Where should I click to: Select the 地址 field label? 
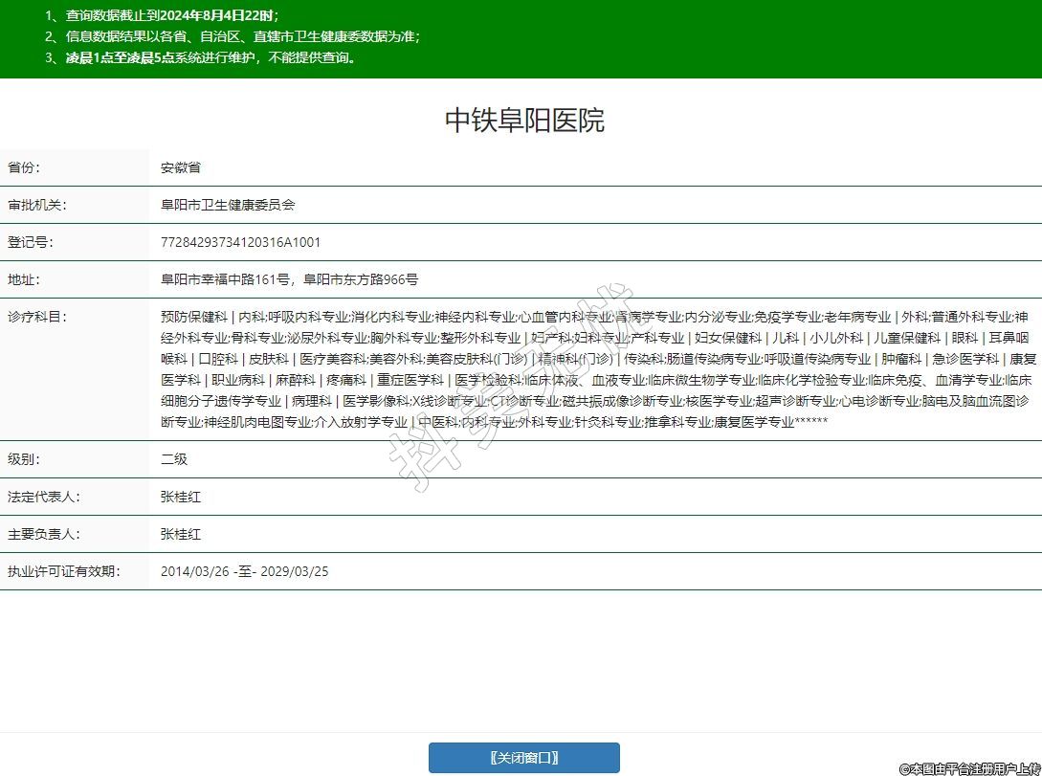point(25,279)
